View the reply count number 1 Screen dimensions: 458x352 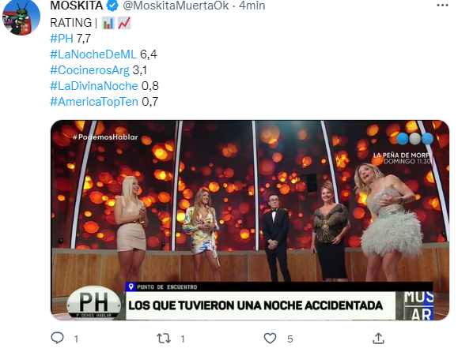tap(76, 339)
